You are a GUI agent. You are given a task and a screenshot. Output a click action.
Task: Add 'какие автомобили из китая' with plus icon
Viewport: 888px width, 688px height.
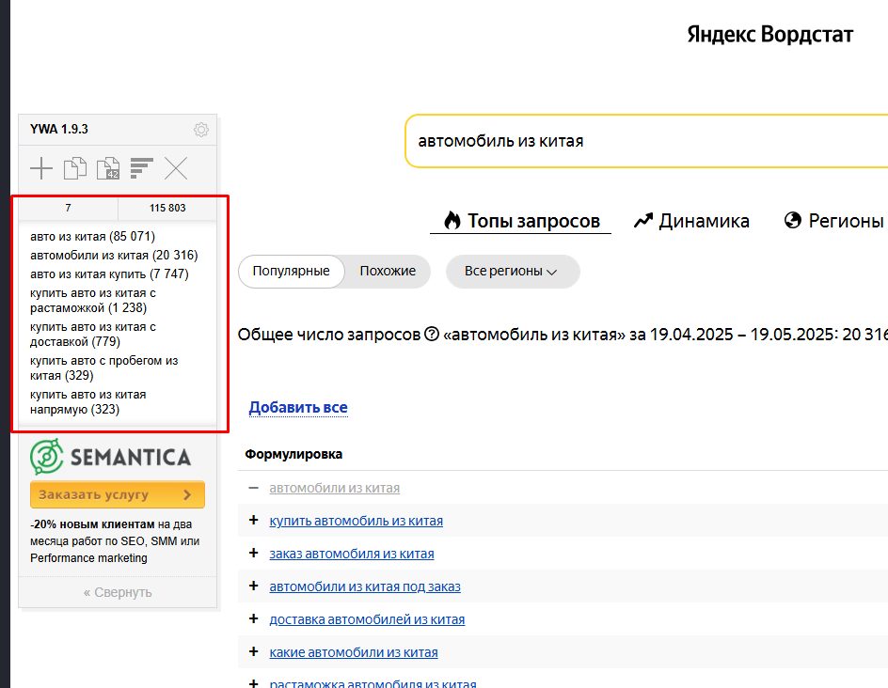pyautogui.click(x=254, y=651)
